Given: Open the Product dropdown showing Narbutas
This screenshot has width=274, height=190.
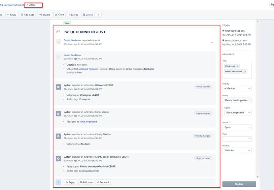Looking at the screenshot, I should coord(237,150).
